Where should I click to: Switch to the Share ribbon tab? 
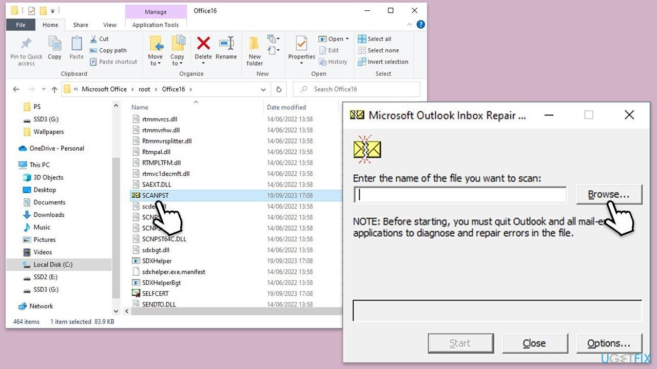[x=81, y=25]
